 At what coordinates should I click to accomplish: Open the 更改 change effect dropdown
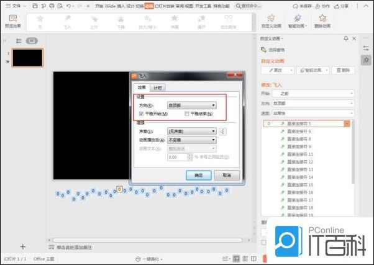tap(278, 70)
